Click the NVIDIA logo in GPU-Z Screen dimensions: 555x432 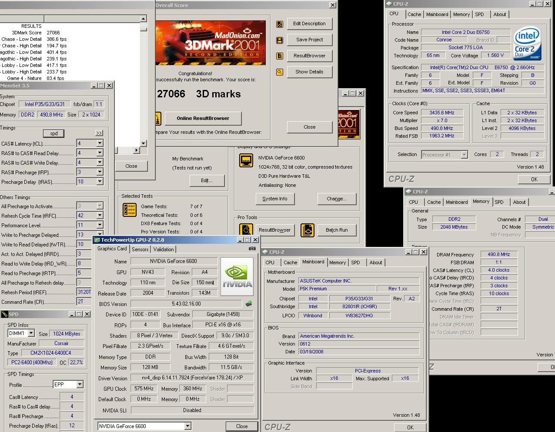click(x=237, y=276)
